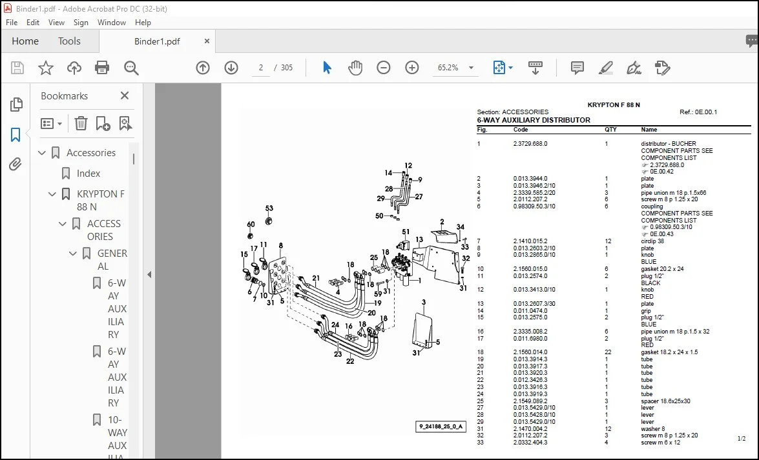Open the Index bookmark
This screenshot has width=759, height=460.
pos(88,173)
